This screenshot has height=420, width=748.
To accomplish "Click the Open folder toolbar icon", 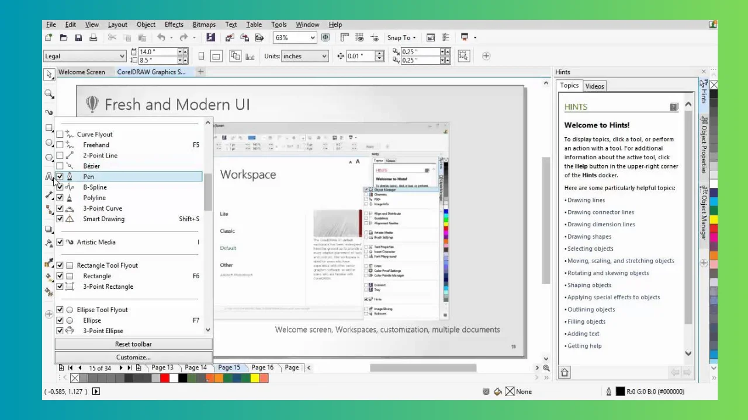I will [63, 37].
